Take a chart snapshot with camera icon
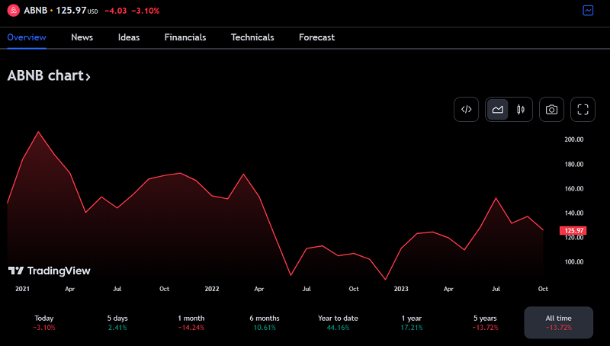This screenshot has width=610, height=346. click(x=551, y=109)
